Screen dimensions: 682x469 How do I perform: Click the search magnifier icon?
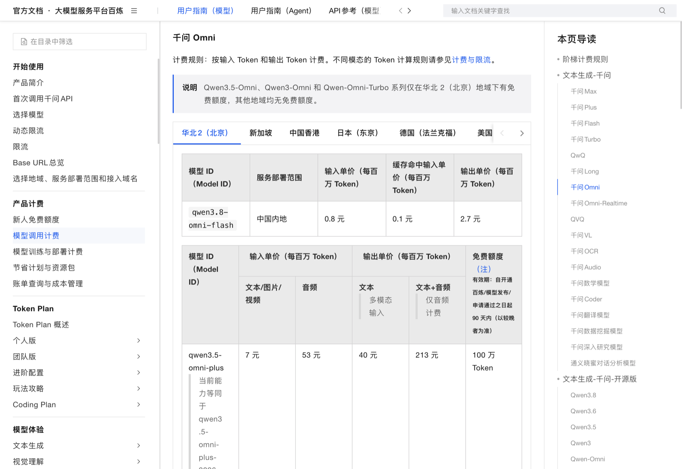pyautogui.click(x=662, y=11)
